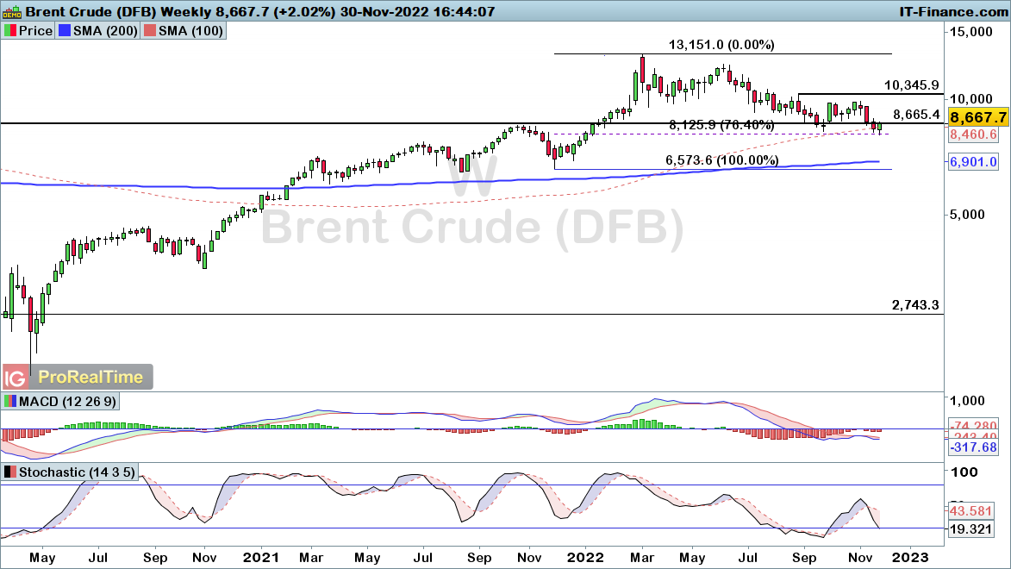Click the SMA (200) legend button
Screen dimensions: 1011x569
click(x=98, y=30)
